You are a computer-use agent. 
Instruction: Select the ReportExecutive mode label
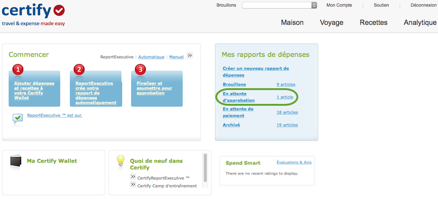117,57
